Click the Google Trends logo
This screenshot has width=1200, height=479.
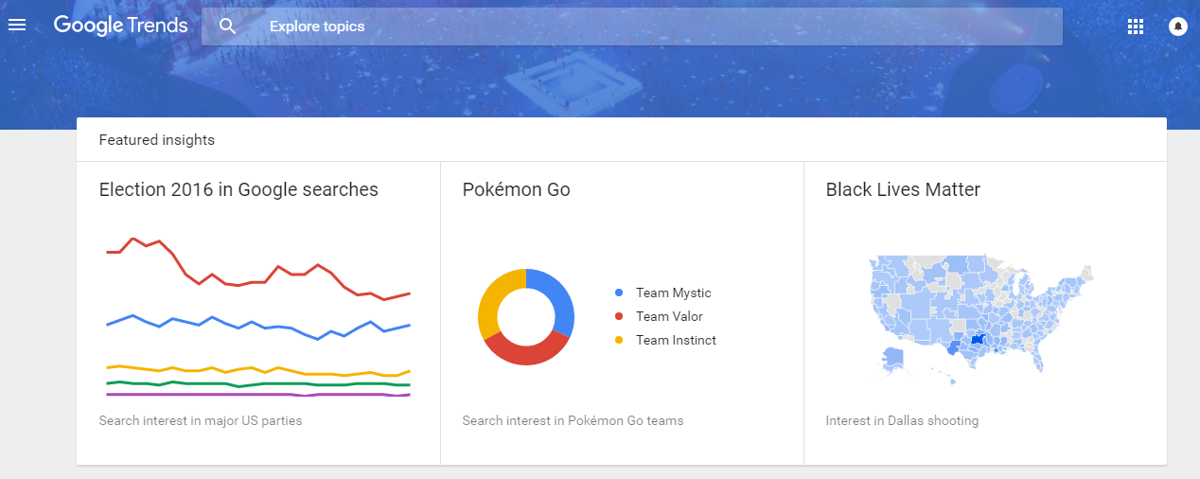[120, 26]
